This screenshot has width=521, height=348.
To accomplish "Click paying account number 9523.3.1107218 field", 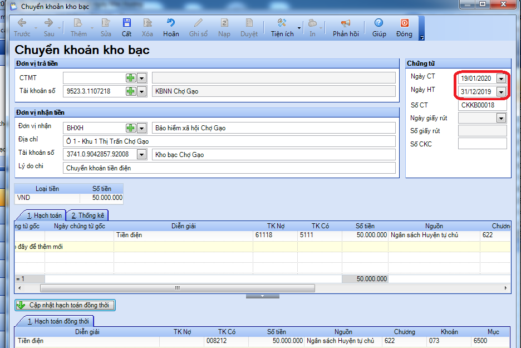I will (95, 91).
